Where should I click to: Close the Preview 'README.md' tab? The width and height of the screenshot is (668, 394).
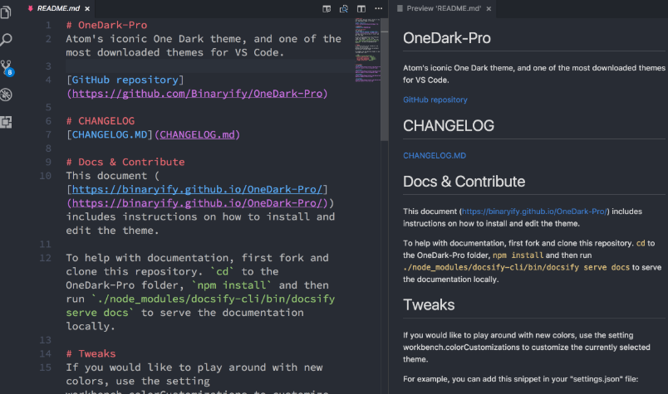(x=489, y=8)
